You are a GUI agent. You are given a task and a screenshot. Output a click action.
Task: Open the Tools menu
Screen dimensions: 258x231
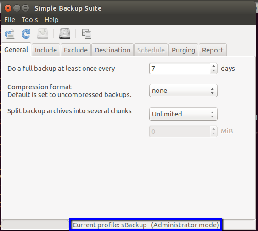(30, 20)
